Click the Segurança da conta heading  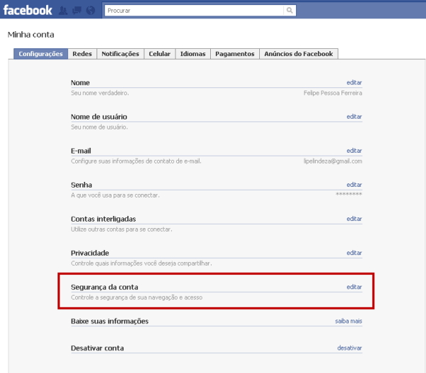point(104,287)
